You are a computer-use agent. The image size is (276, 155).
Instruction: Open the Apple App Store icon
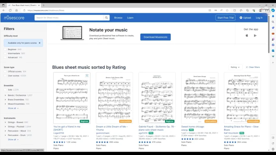point(247,36)
